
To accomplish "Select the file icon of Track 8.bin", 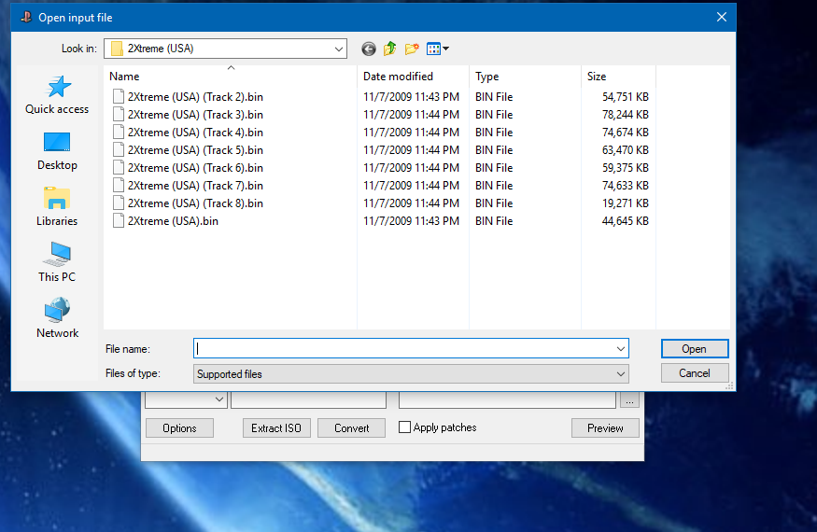I will [x=119, y=203].
